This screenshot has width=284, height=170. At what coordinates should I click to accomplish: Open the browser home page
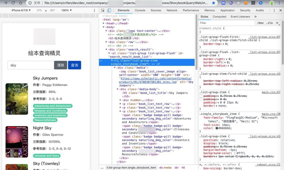click(21, 3)
